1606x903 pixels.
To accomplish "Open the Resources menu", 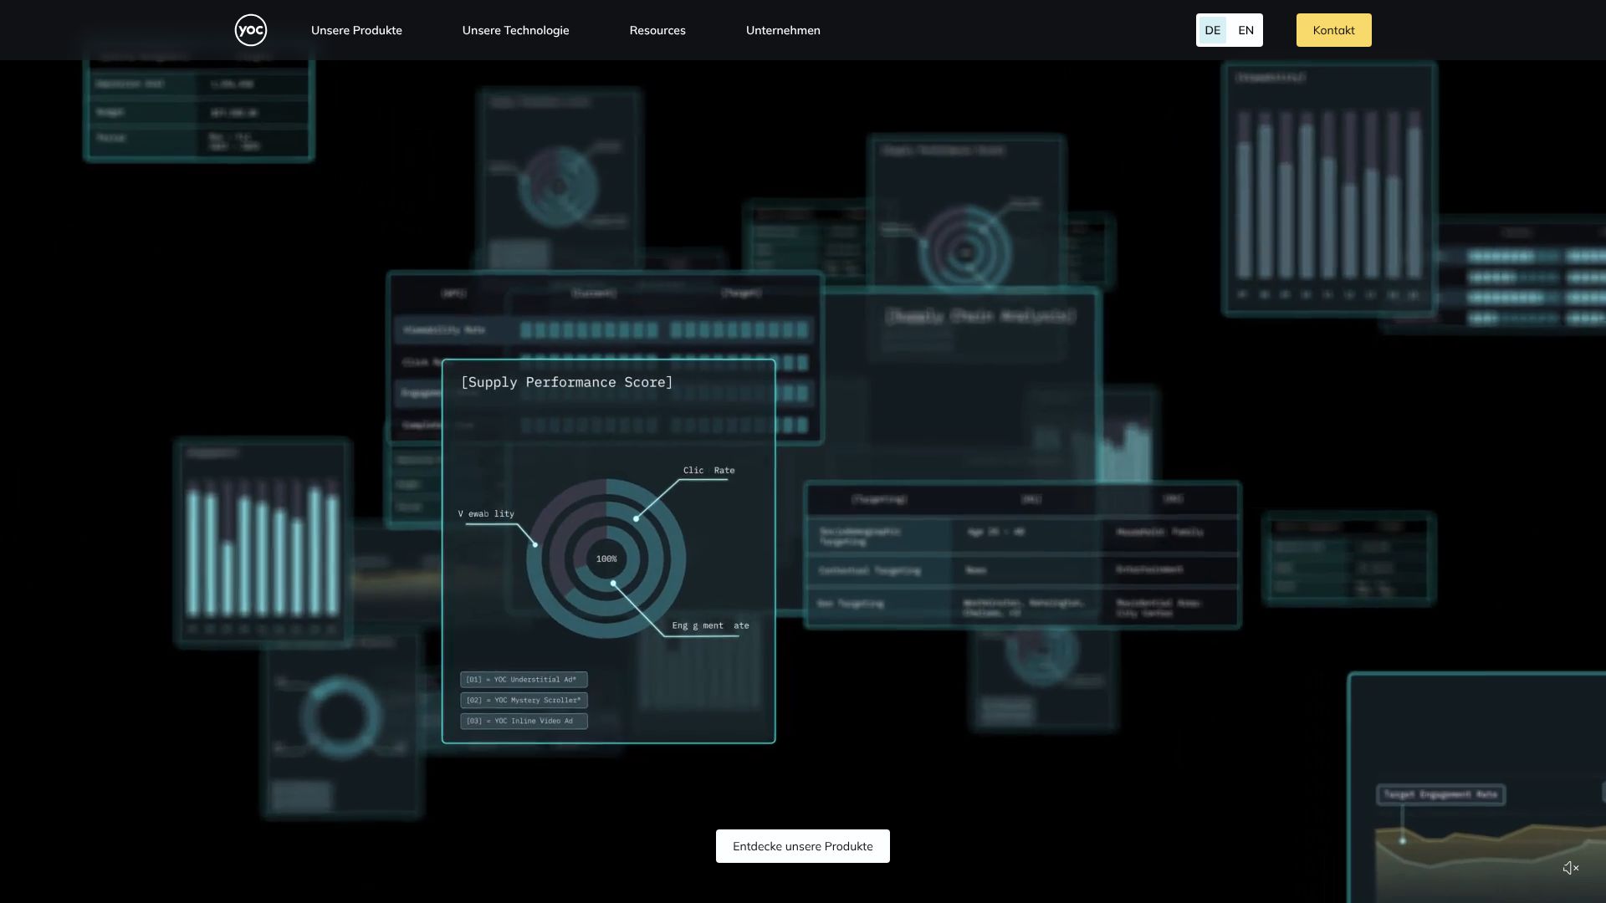I will 657,30.
